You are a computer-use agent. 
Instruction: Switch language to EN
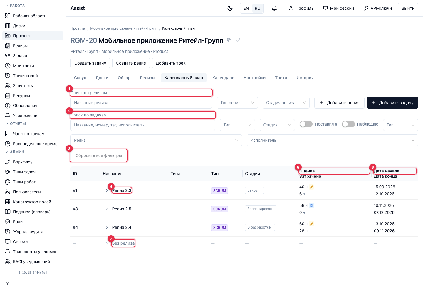click(x=246, y=8)
